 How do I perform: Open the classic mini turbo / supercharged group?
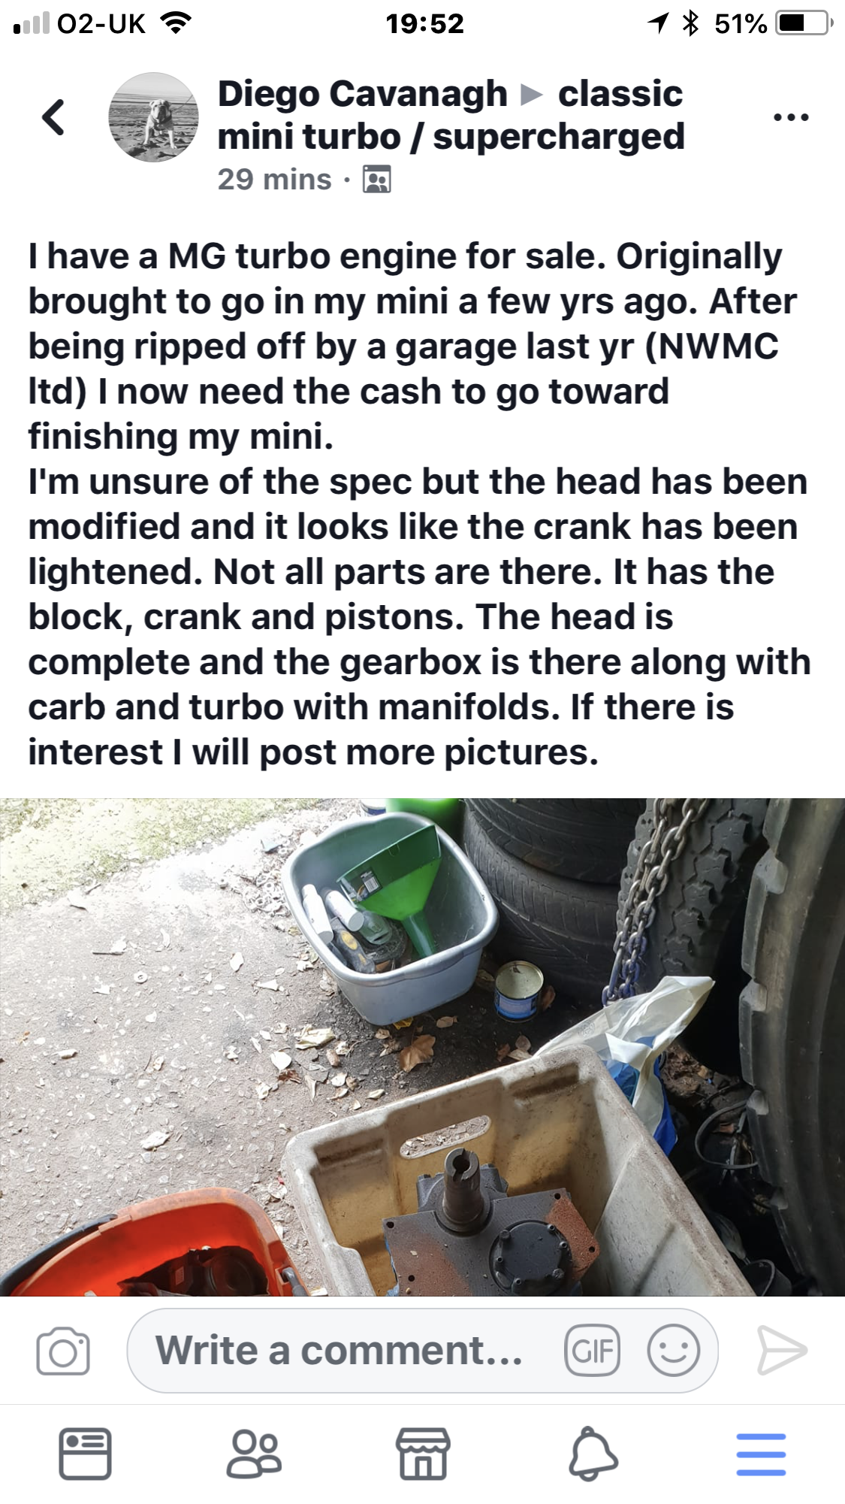point(451,115)
